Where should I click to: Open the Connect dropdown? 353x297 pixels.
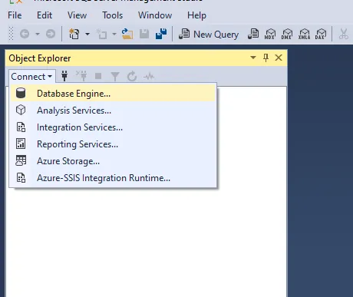pyautogui.click(x=31, y=77)
